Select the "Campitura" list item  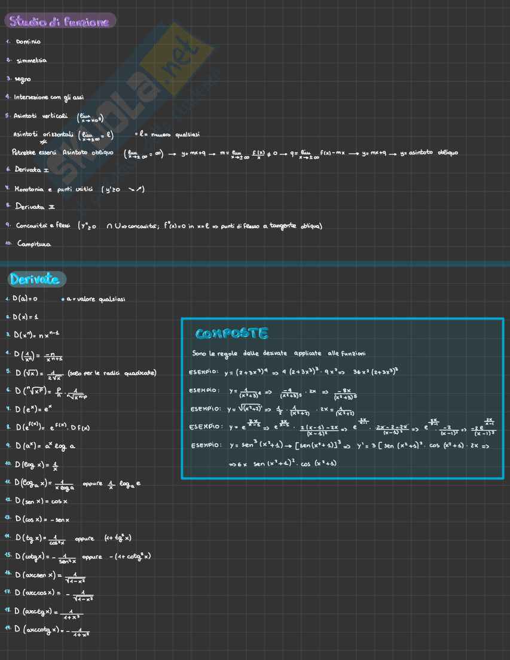(x=33, y=244)
